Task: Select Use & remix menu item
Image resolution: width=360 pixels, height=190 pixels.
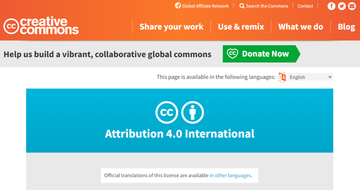Action: point(241,27)
